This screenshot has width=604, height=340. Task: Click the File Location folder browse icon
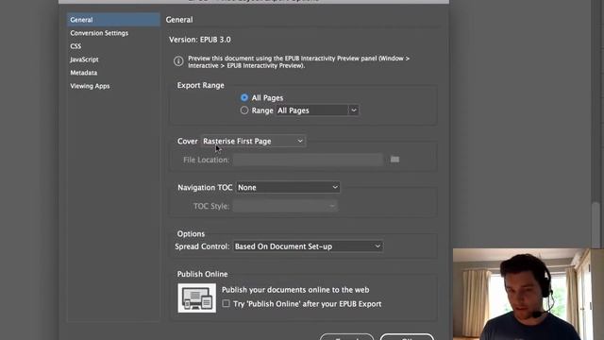(394, 160)
